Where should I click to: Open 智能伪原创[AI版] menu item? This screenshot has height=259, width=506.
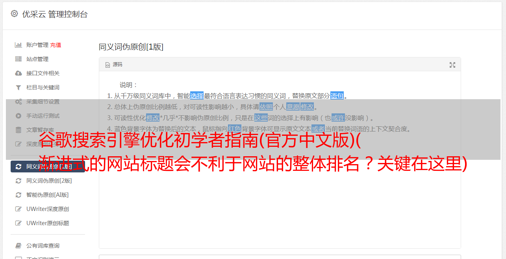tap(48, 195)
